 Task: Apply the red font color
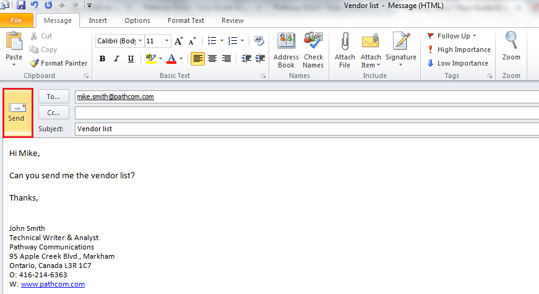tap(171, 59)
